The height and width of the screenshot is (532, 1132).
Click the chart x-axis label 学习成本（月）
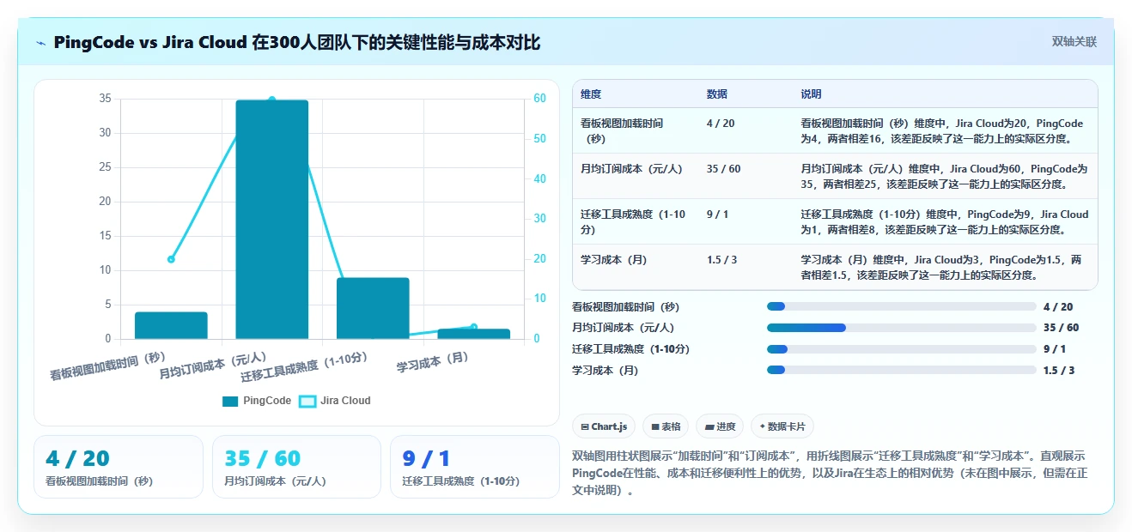pyautogui.click(x=432, y=361)
